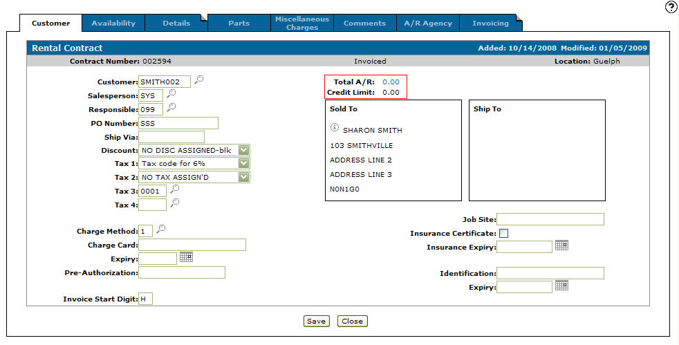Open the Insurance Expiry calendar picker
This screenshot has width=679, height=345.
561,245
